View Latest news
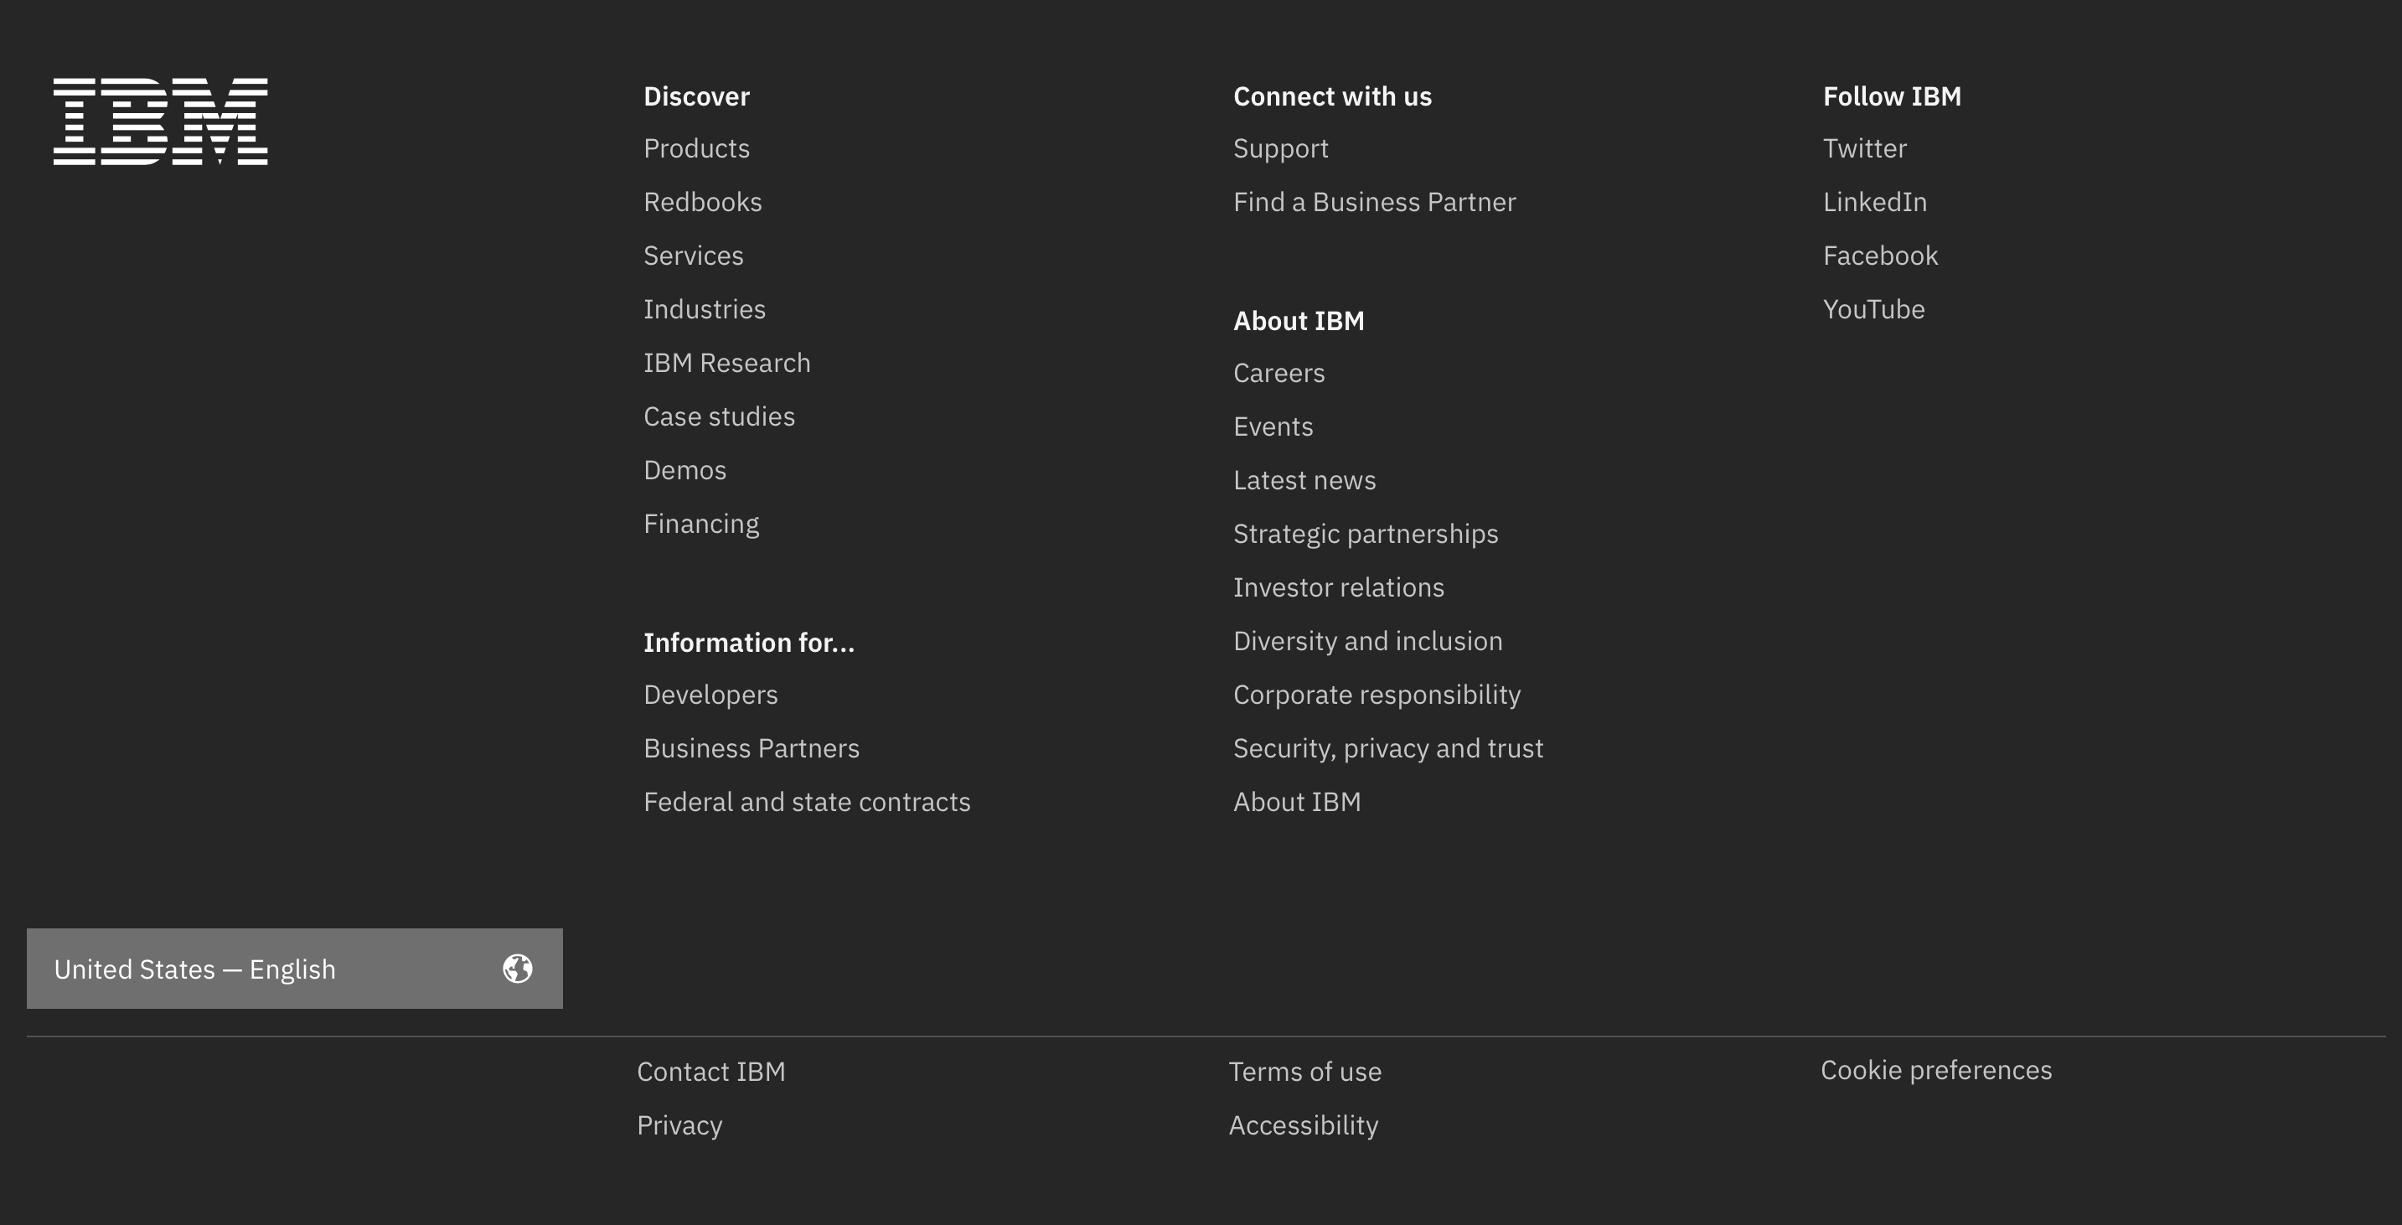Screen dimensions: 2402x1225 point(1304,480)
